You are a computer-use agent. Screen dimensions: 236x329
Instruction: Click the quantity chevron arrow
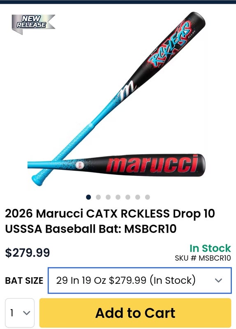pyautogui.click(x=27, y=313)
